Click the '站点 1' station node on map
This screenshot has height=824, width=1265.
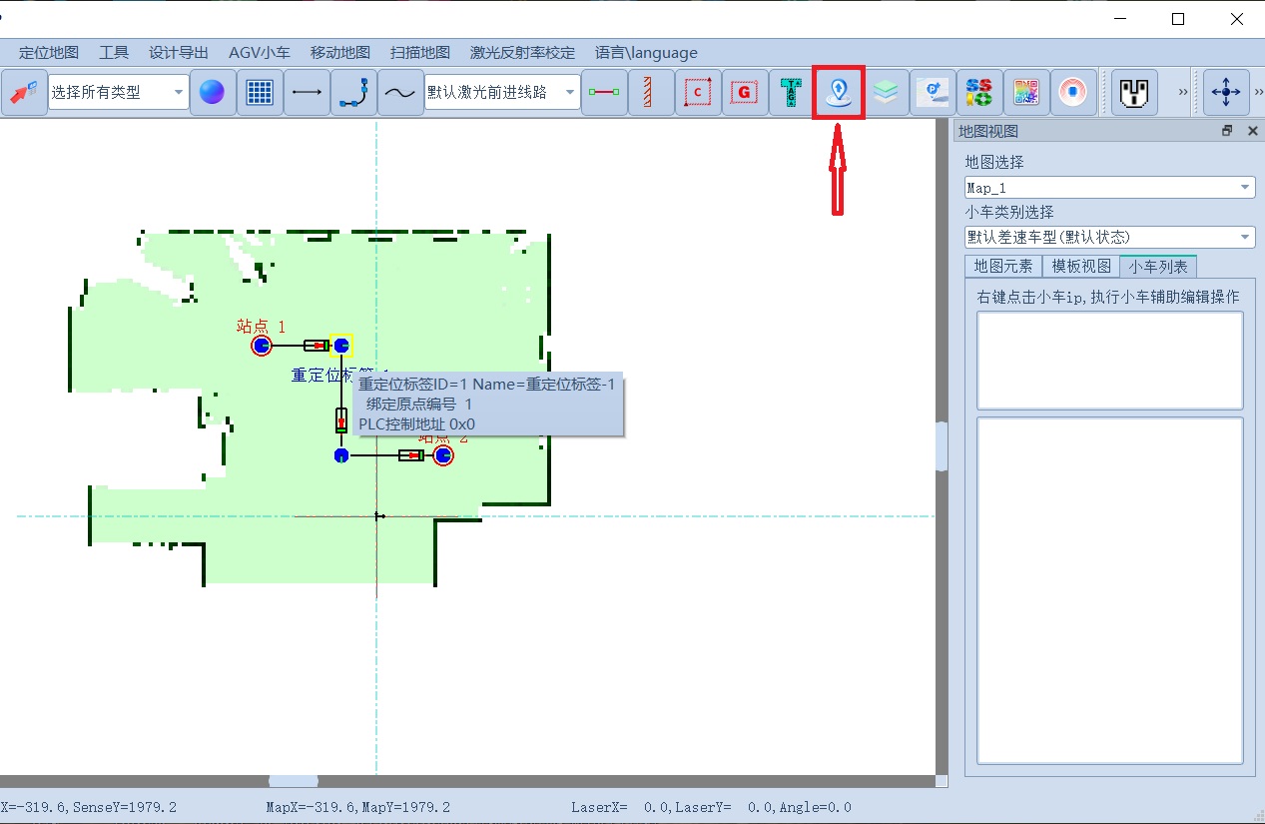[262, 346]
